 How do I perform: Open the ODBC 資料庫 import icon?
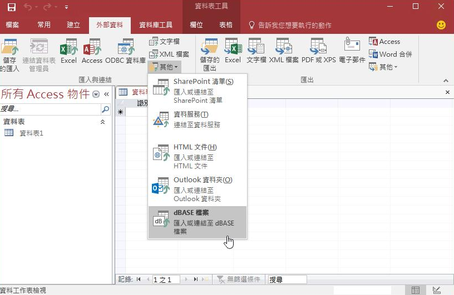click(126, 51)
